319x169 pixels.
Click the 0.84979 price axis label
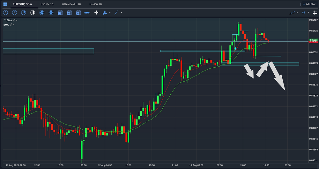pyautogui.click(x=314, y=63)
